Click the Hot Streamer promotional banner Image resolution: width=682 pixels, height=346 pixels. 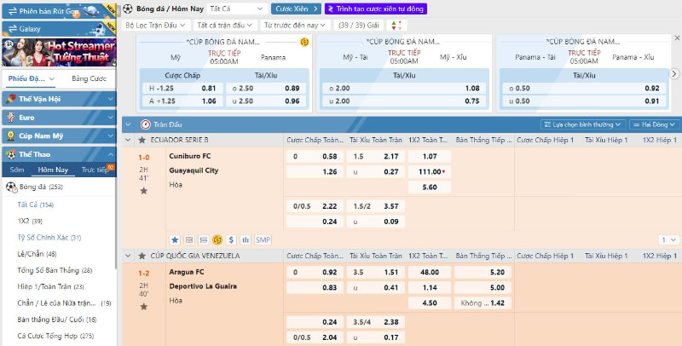click(x=59, y=52)
